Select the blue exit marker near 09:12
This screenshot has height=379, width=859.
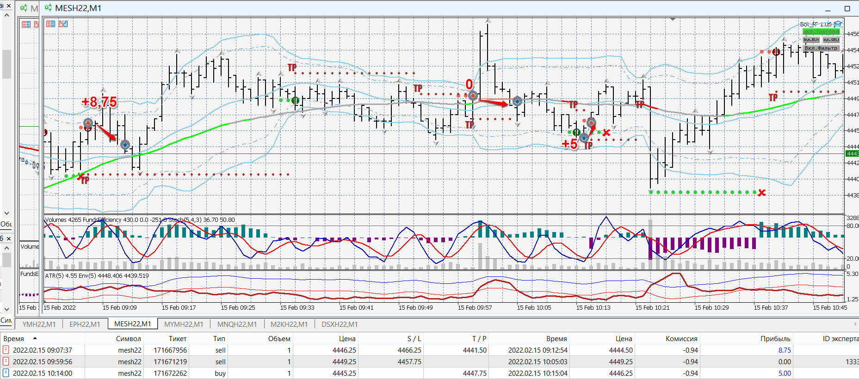pos(125,145)
